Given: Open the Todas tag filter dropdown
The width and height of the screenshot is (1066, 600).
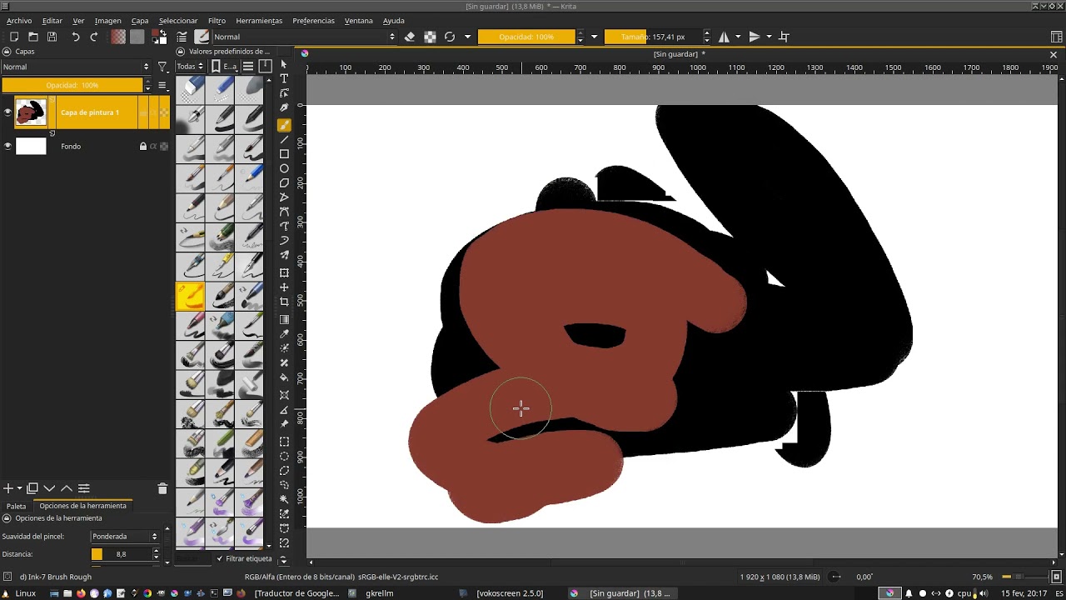Looking at the screenshot, I should click(190, 67).
